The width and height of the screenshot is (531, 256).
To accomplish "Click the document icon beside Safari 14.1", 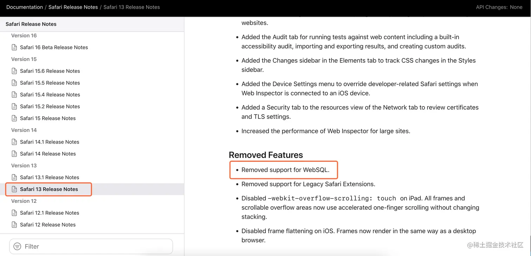I will click(x=14, y=142).
